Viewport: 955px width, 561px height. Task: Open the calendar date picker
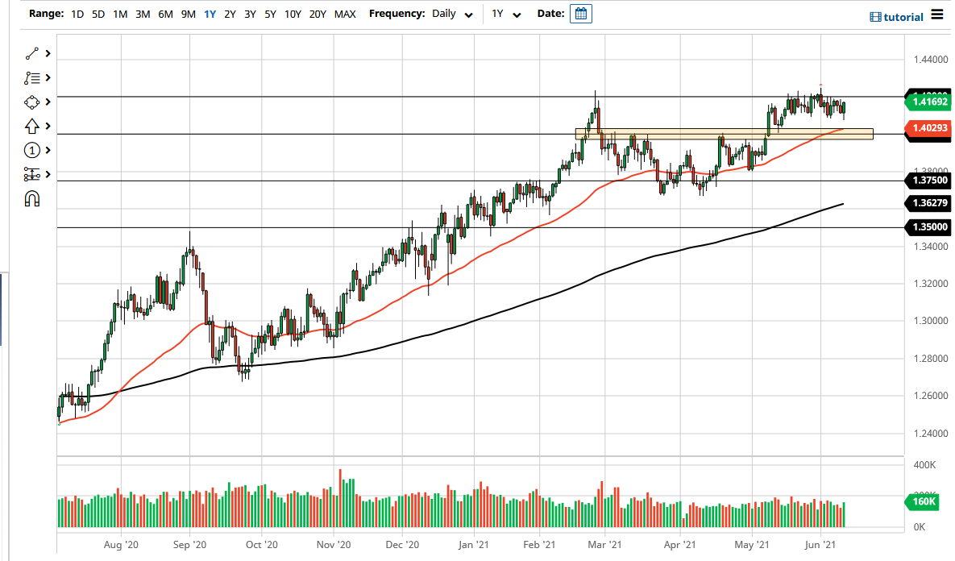(582, 14)
